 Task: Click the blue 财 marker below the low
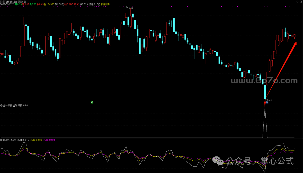[x=267, y=102]
